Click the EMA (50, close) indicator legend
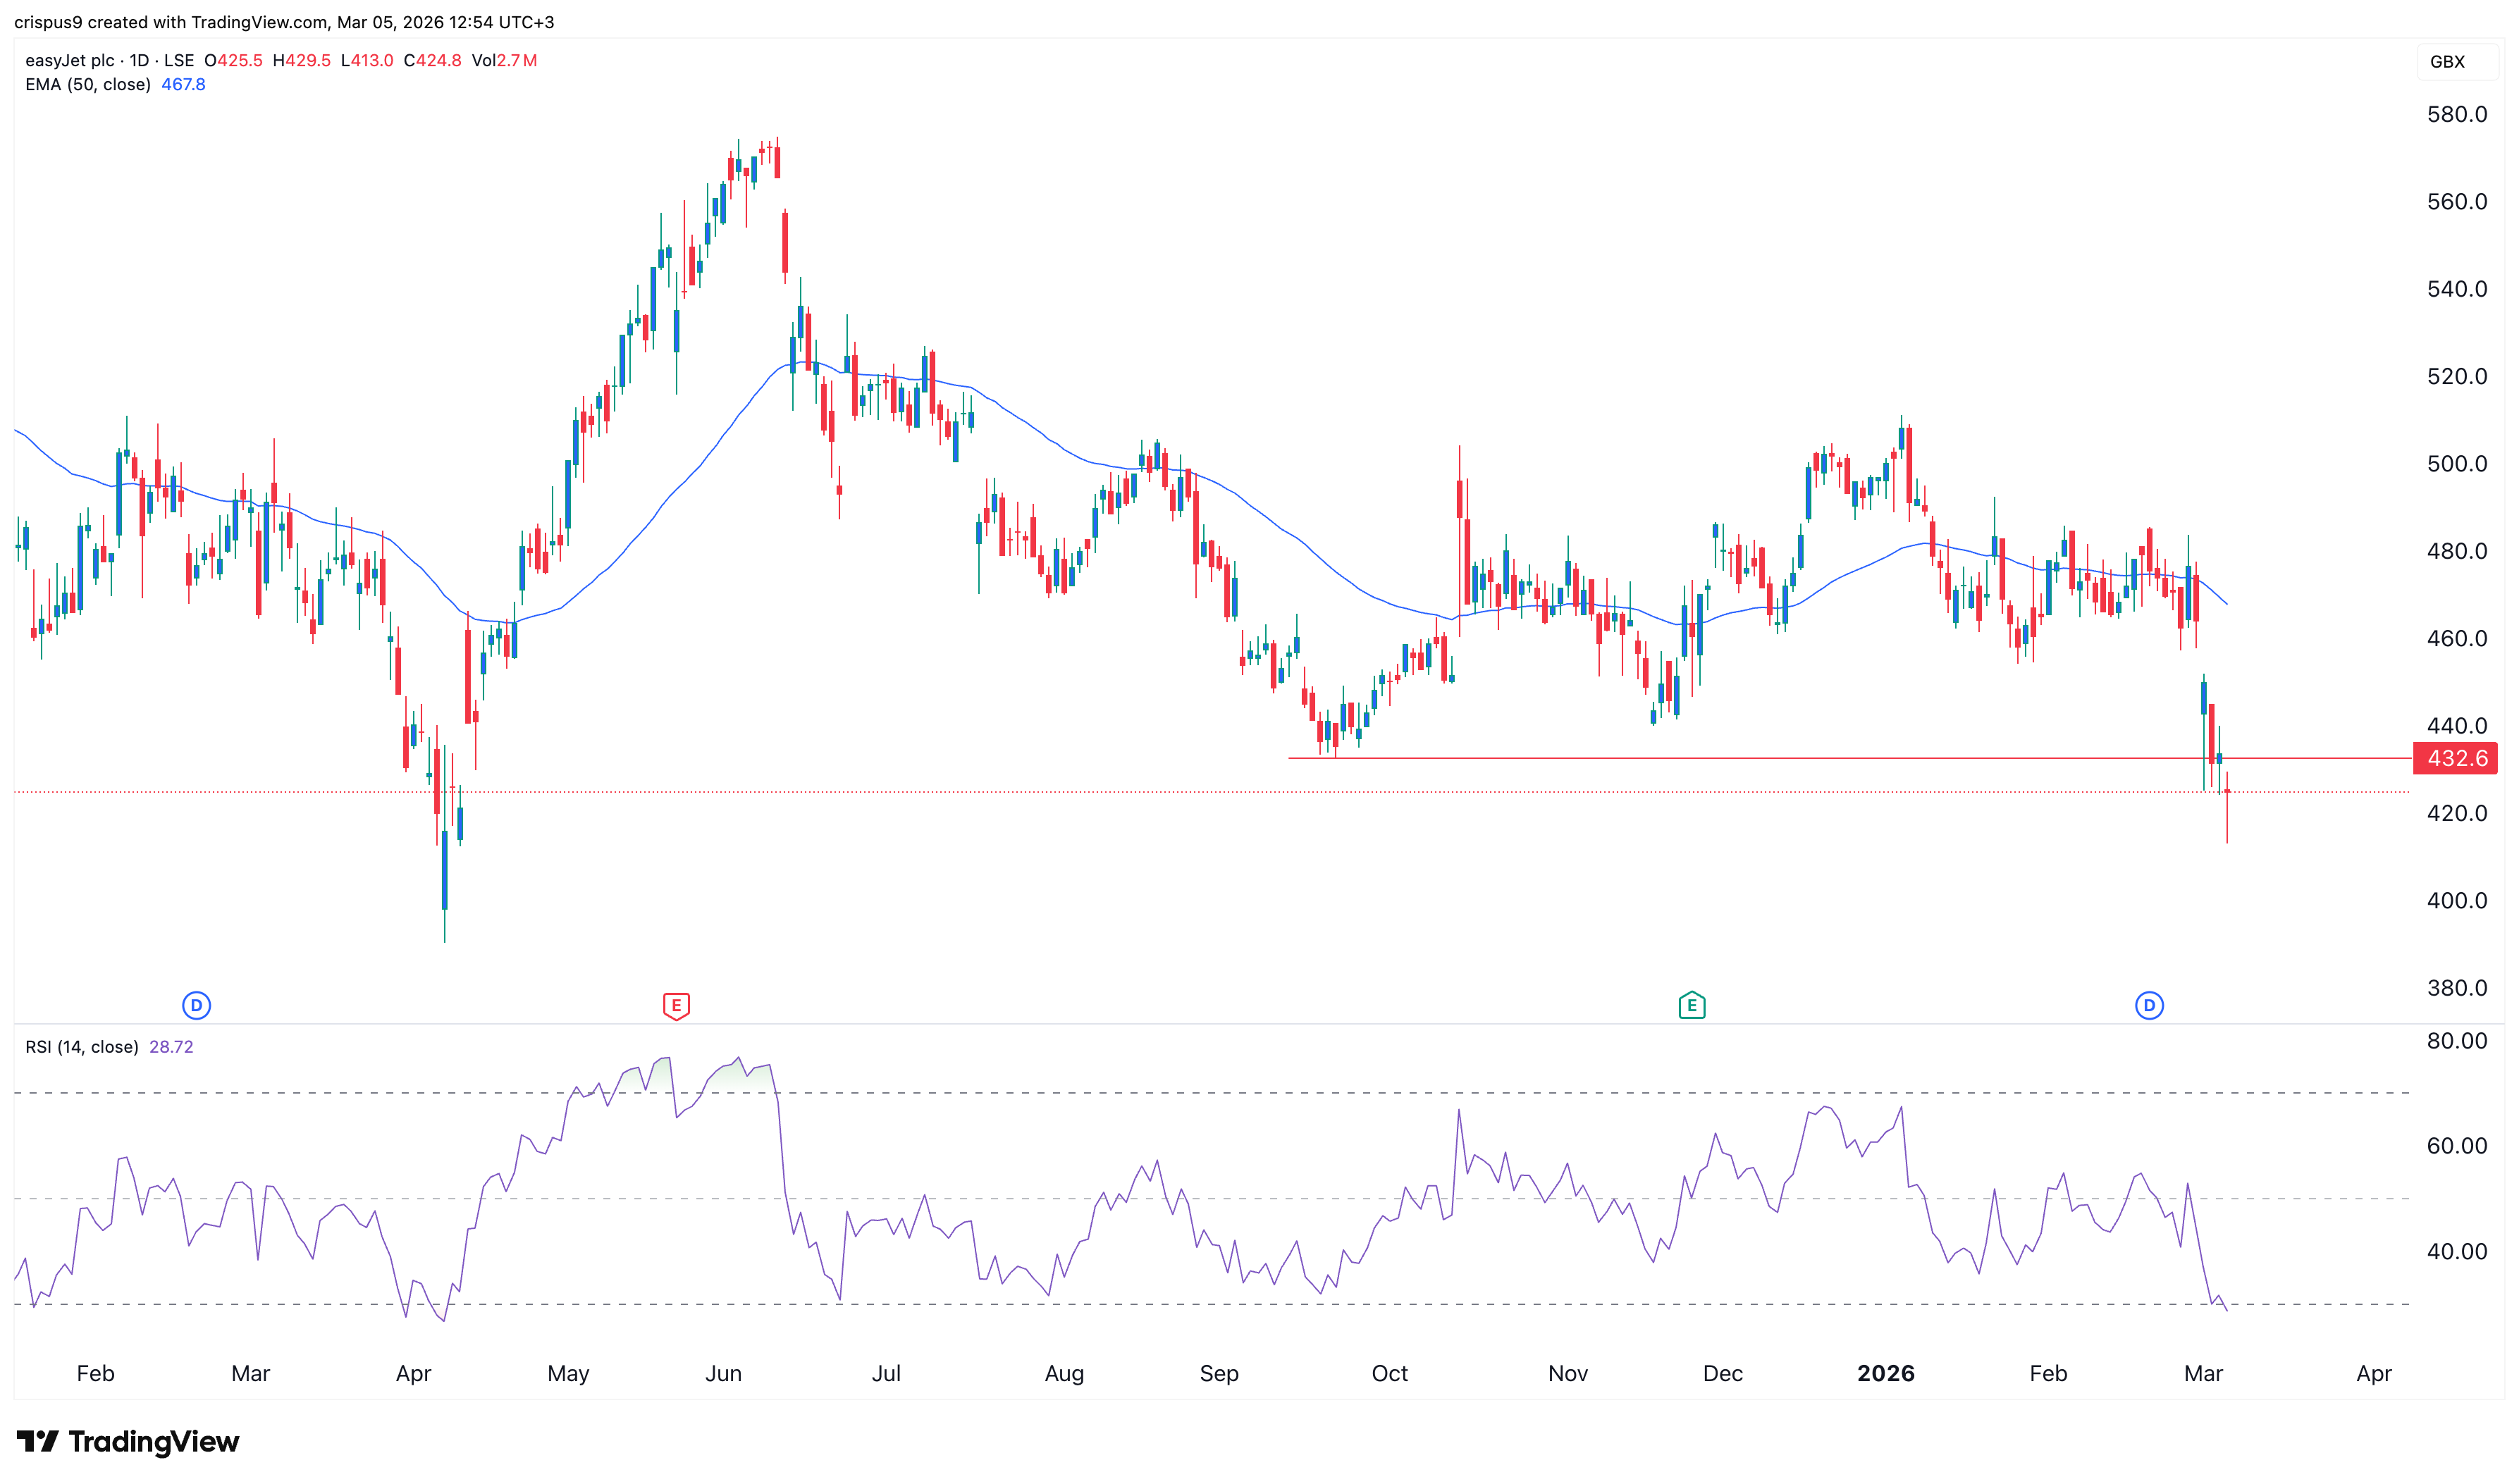This screenshot has width=2519, height=1484. click(x=88, y=84)
